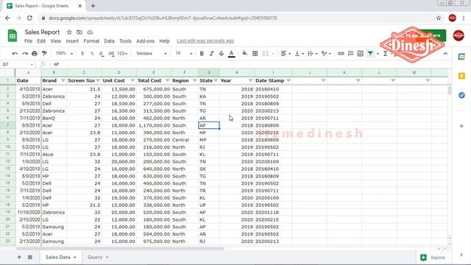Open the Format menu

91,41
